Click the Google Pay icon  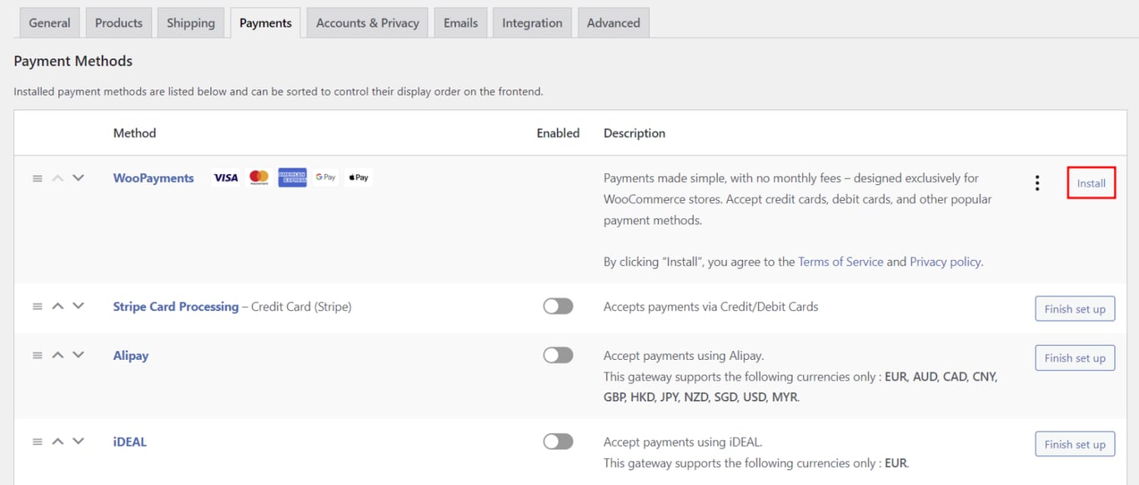tap(324, 177)
